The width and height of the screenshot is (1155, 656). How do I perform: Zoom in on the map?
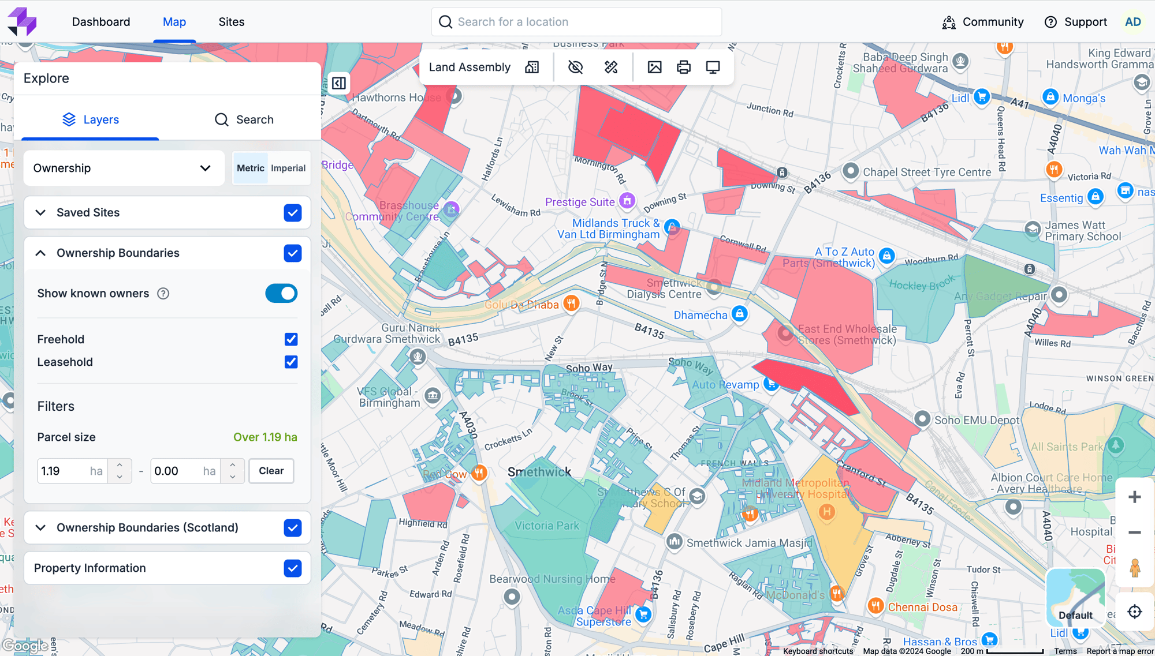point(1134,497)
